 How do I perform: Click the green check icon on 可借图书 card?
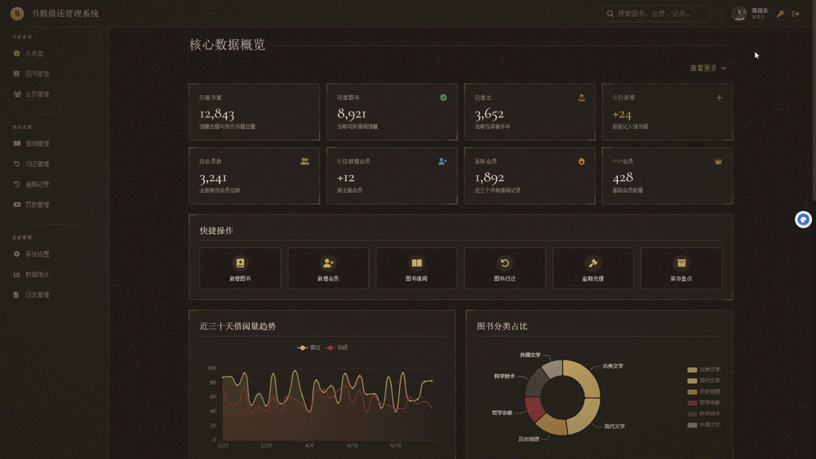[443, 98]
